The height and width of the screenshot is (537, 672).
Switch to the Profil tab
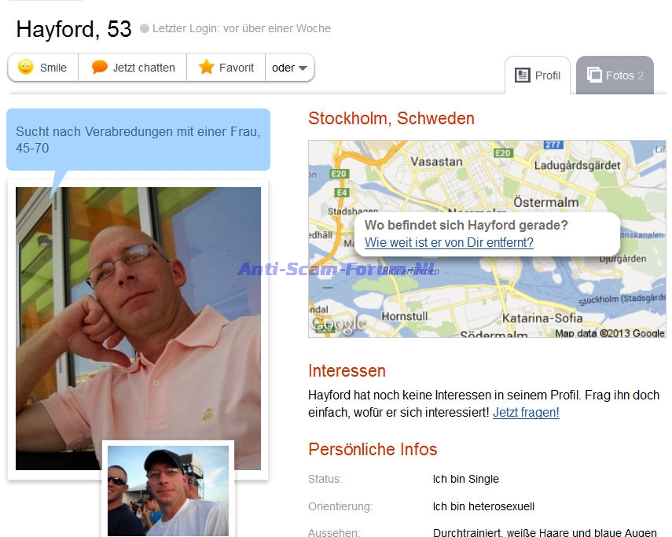pyautogui.click(x=538, y=75)
